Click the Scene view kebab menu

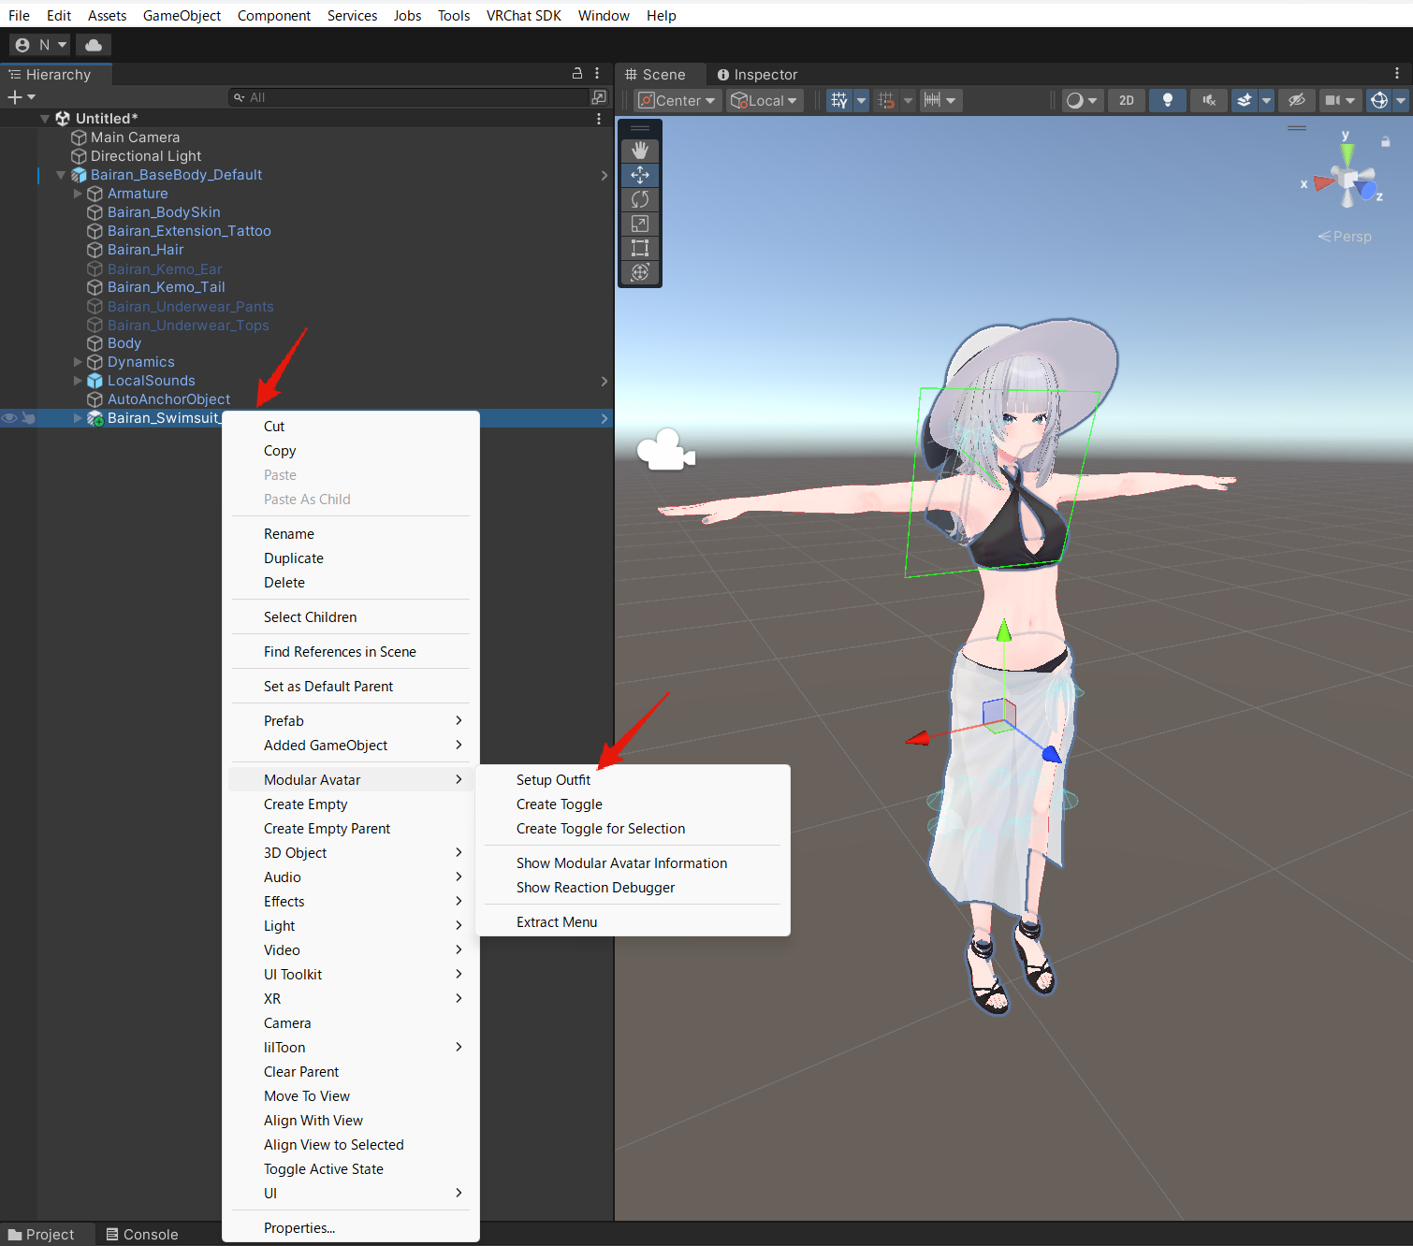[x=1397, y=73]
